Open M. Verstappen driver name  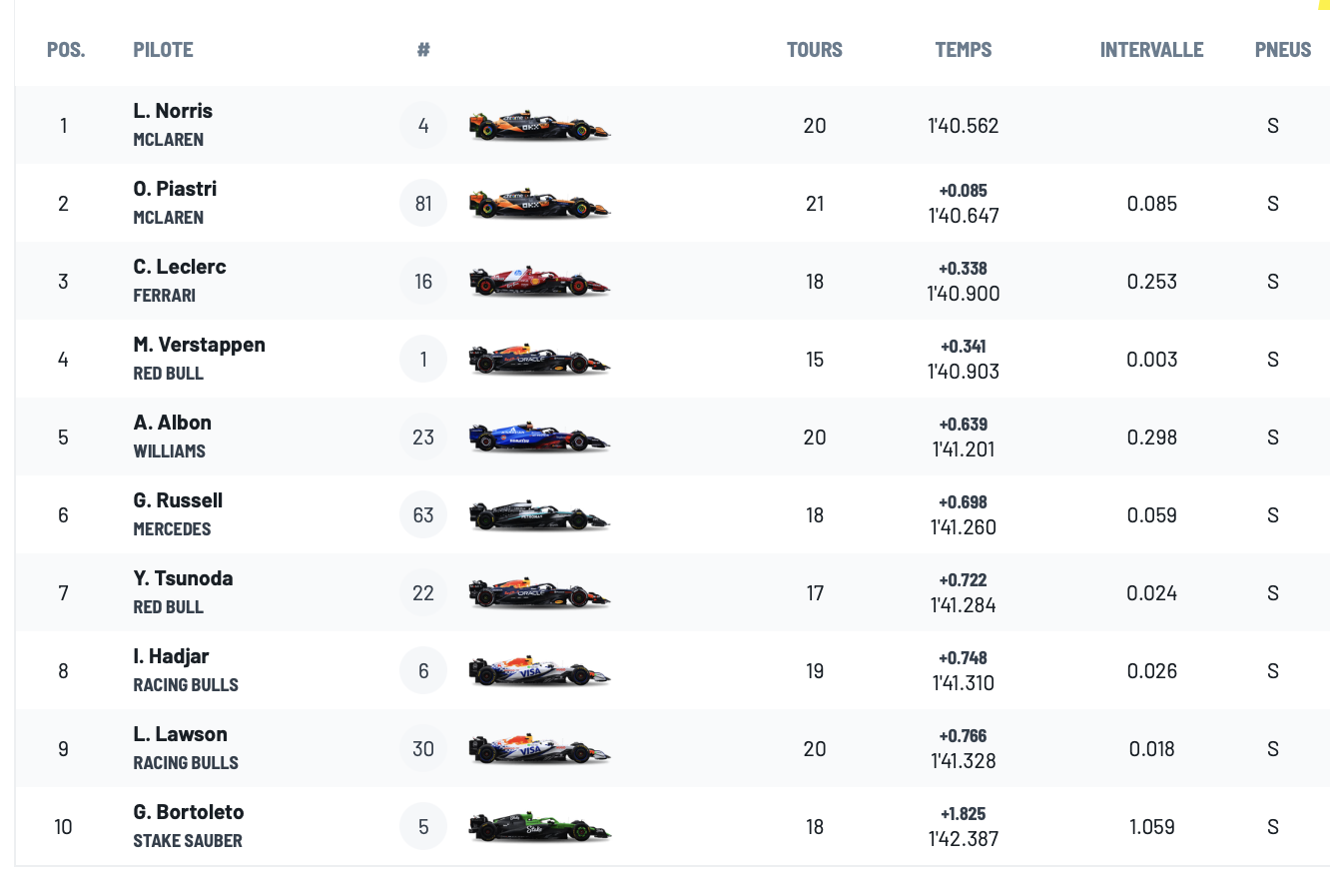(x=200, y=345)
